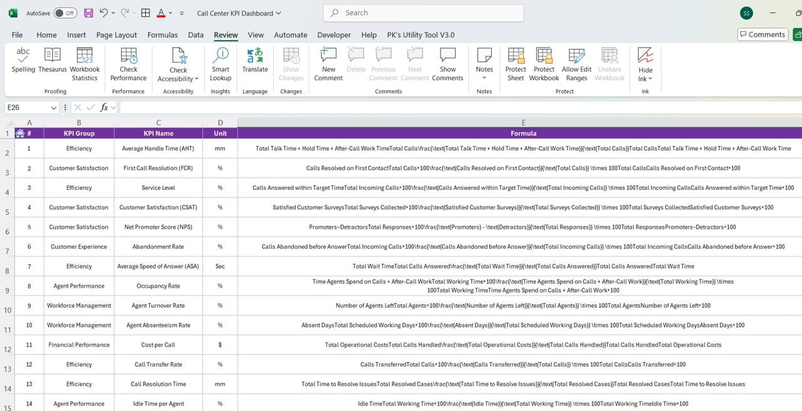Open Allow Edit Ranges

[576, 65]
